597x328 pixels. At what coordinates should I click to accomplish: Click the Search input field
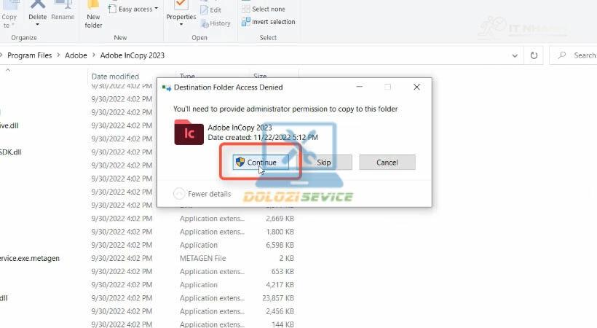[x=579, y=55]
